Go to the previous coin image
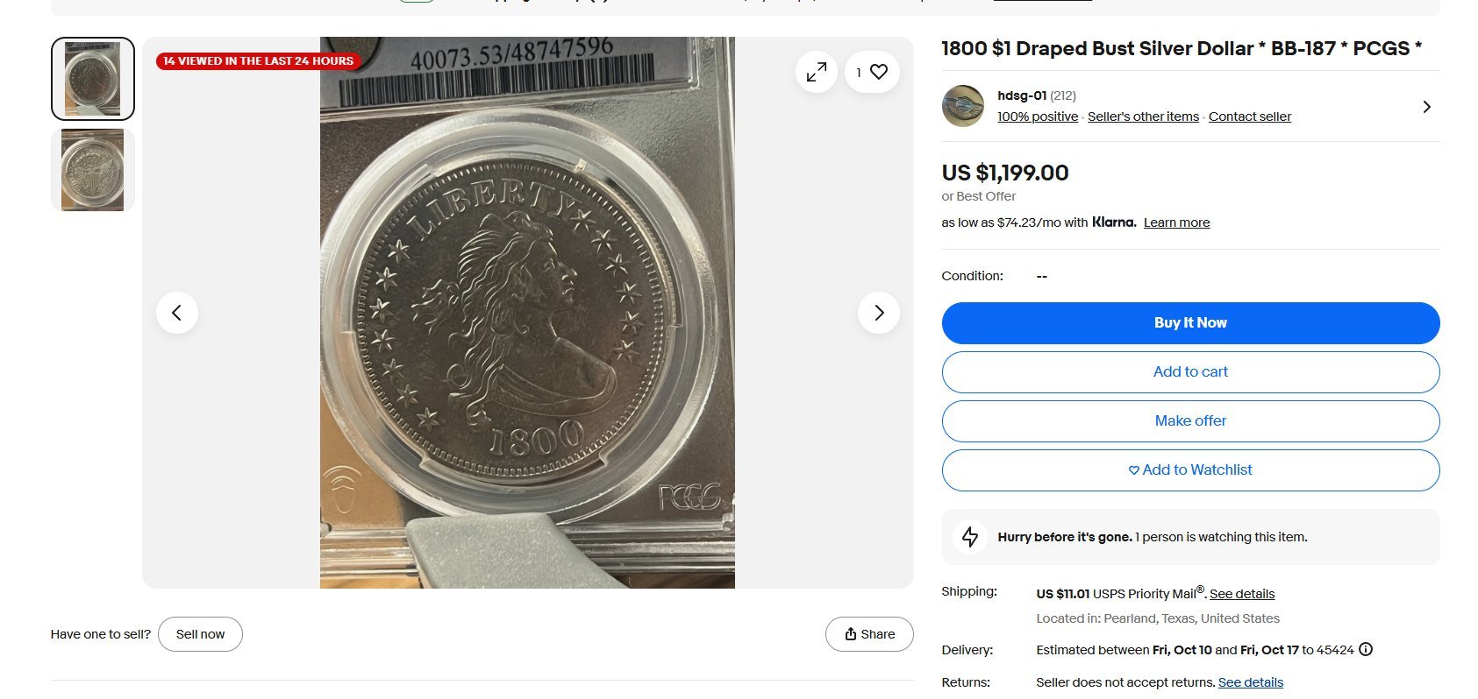 (x=177, y=313)
